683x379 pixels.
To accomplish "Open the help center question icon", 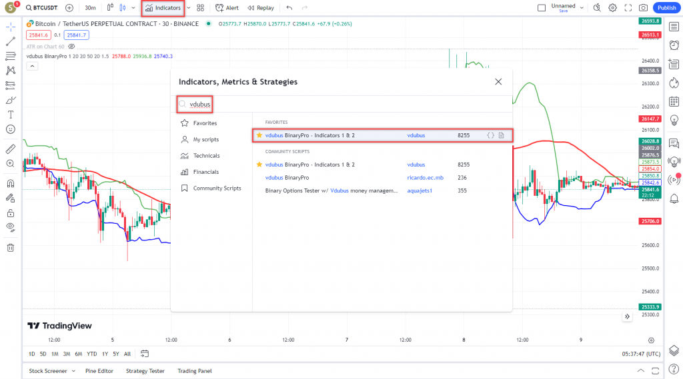I will [674, 370].
